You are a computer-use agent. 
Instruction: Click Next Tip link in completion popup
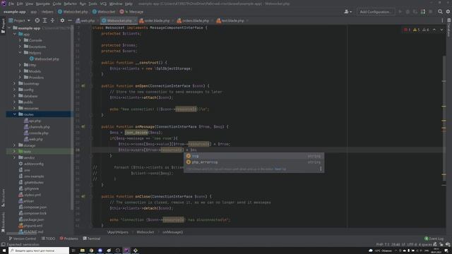point(280,169)
